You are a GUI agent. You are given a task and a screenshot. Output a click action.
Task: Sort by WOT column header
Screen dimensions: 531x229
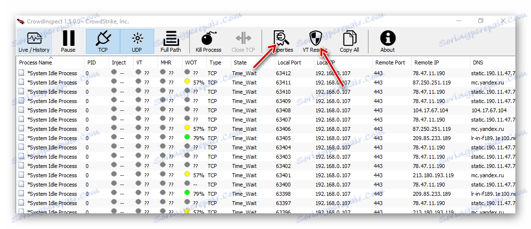pos(195,62)
